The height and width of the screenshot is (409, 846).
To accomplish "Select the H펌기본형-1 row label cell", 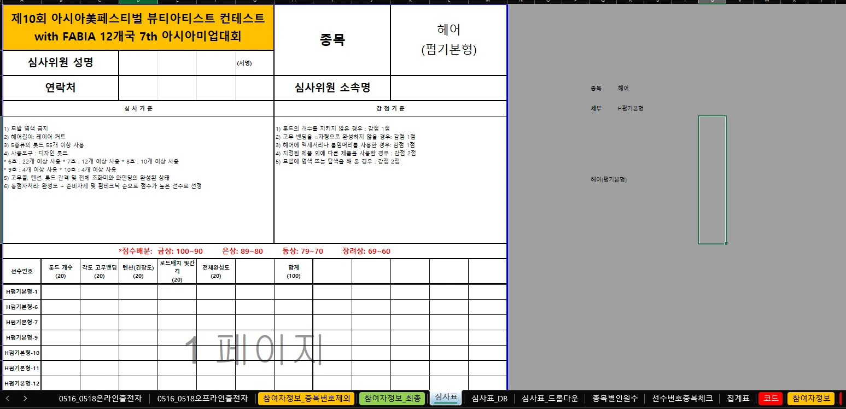I will tap(21, 292).
